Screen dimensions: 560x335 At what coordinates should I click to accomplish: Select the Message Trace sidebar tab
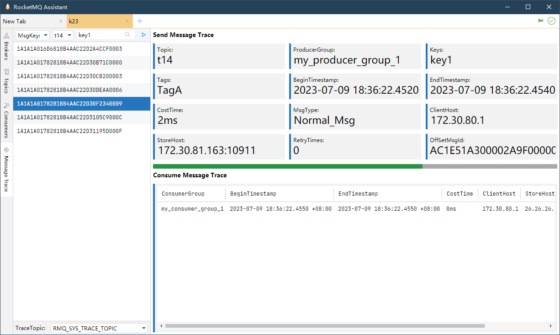pos(6,170)
